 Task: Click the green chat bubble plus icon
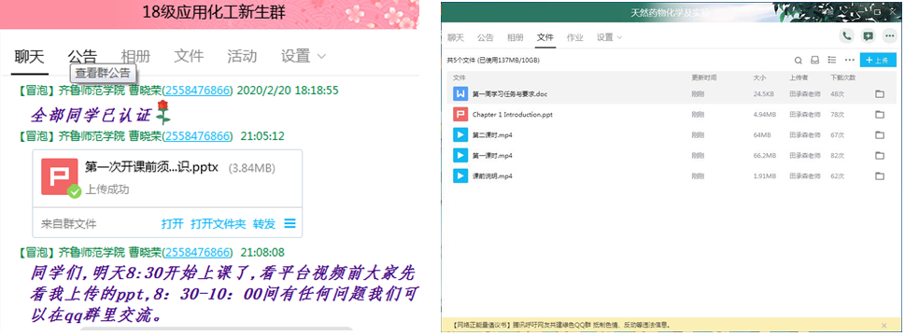868,36
